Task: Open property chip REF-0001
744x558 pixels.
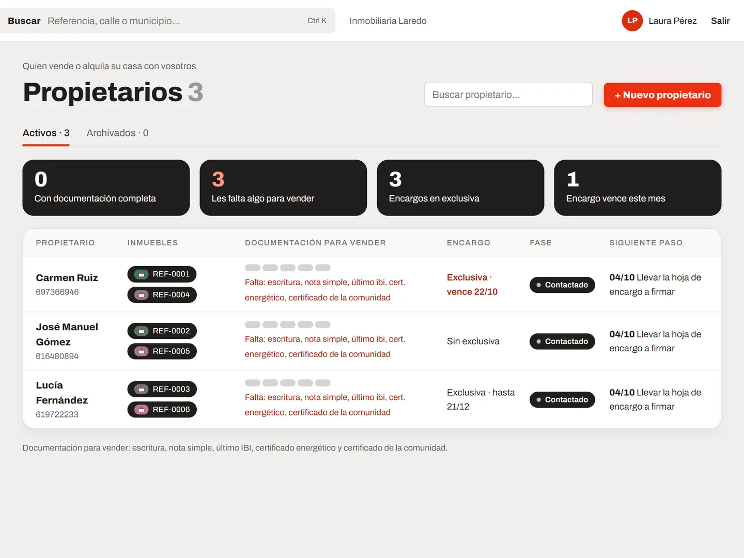Action: pyautogui.click(x=162, y=274)
